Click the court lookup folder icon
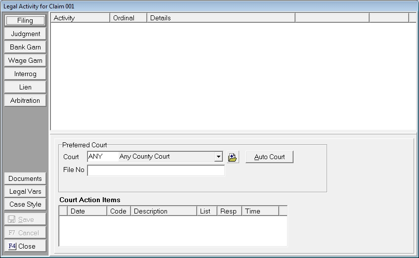The width and height of the screenshot is (419, 258). (x=233, y=157)
